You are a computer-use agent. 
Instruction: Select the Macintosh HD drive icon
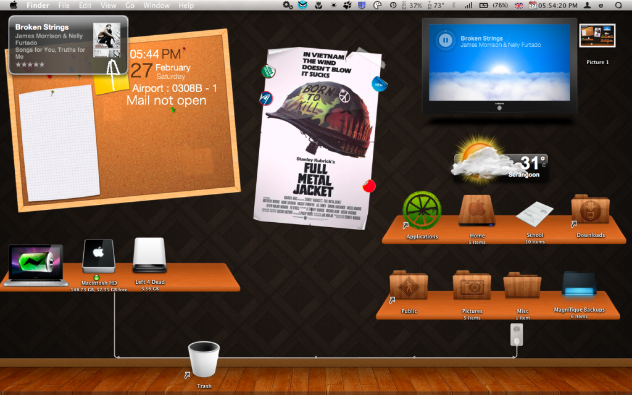click(99, 257)
